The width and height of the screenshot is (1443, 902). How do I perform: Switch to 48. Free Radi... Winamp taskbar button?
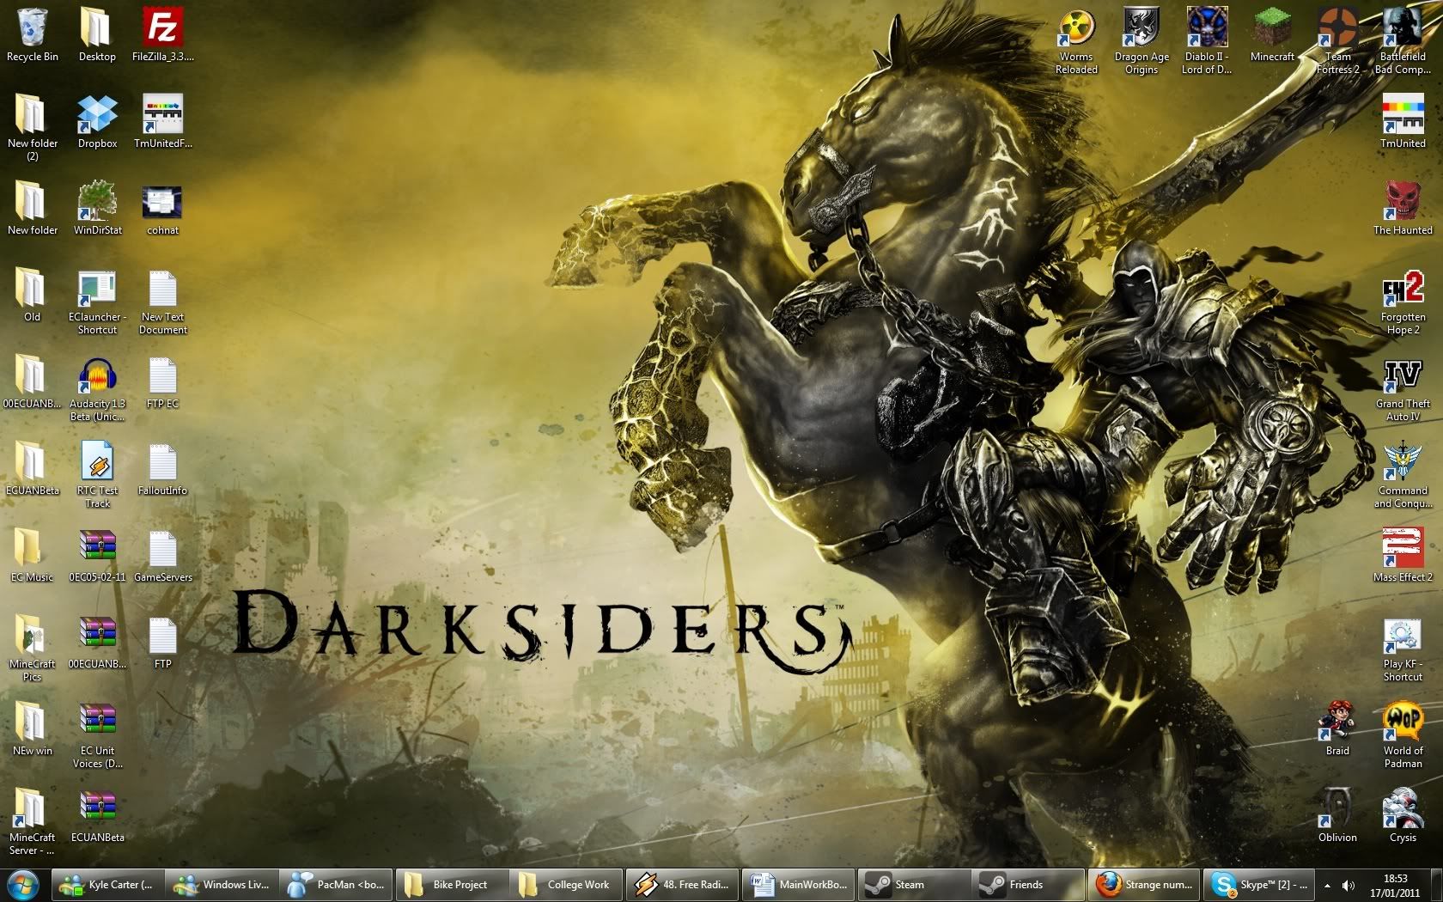click(684, 884)
